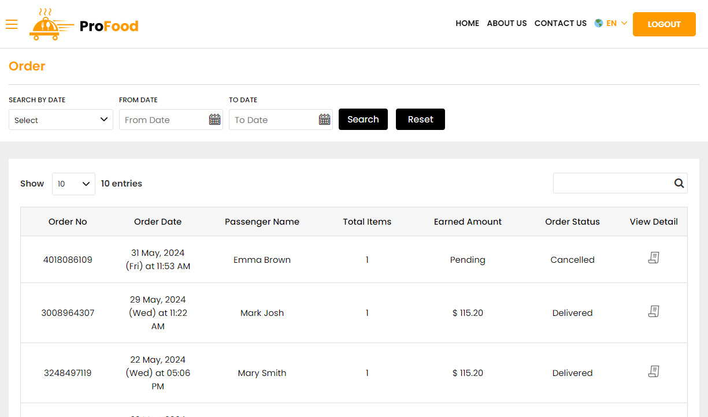Sort by Order Date column header
This screenshot has height=417, width=708.
pos(158,222)
